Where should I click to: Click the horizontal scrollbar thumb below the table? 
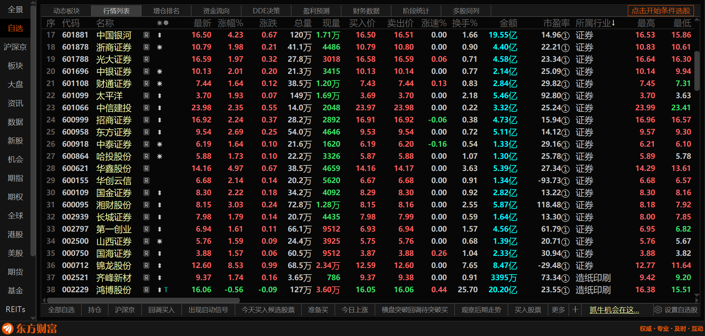(143, 300)
